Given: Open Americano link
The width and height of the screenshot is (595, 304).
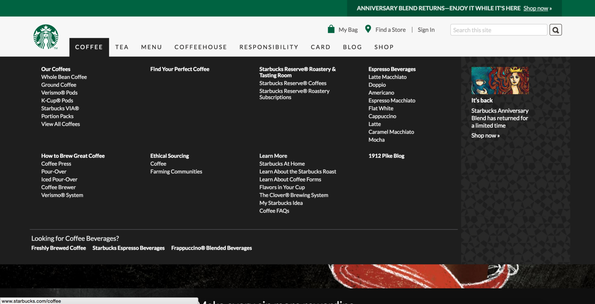Looking at the screenshot, I should click(x=381, y=93).
